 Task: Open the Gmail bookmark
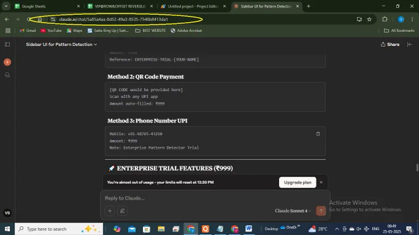point(28,31)
